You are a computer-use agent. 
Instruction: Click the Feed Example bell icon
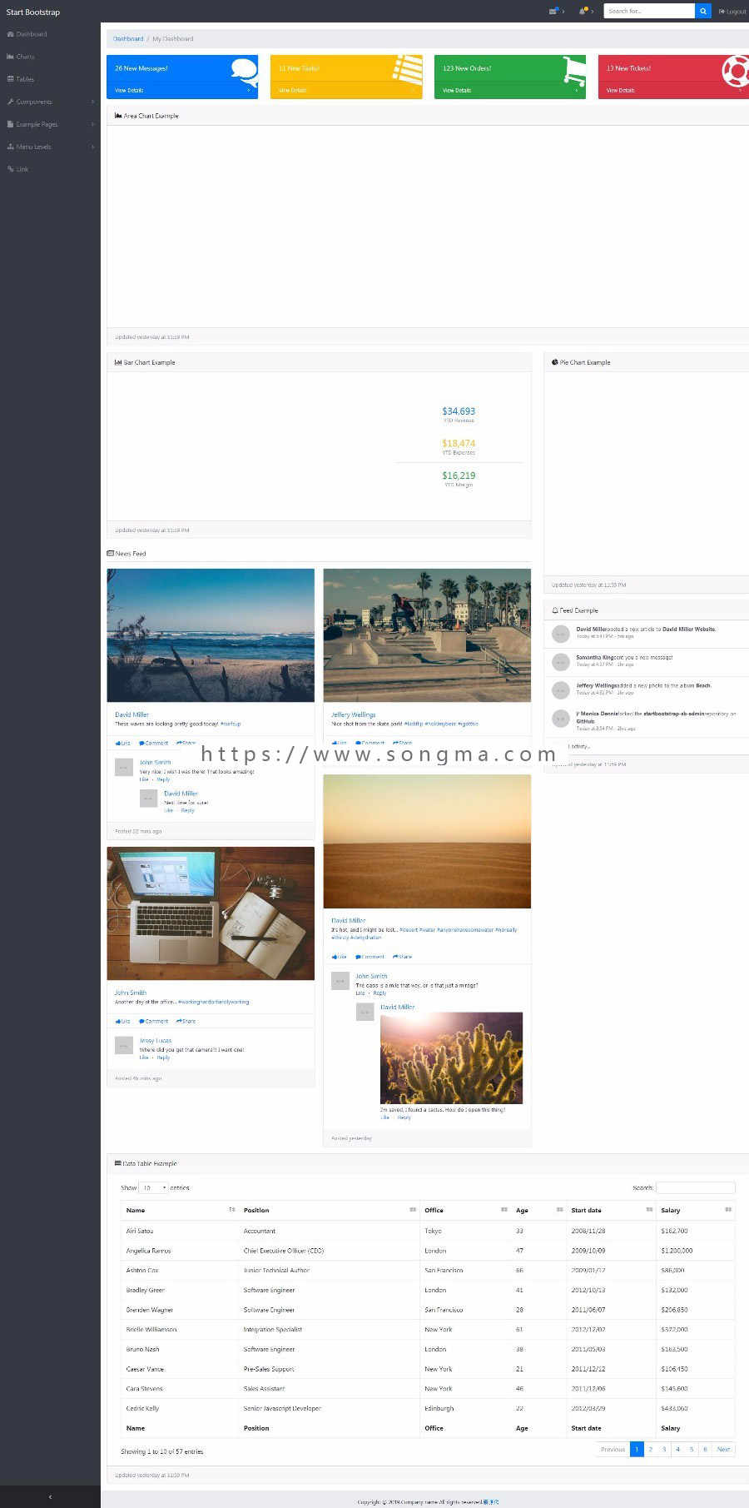pyautogui.click(x=555, y=610)
